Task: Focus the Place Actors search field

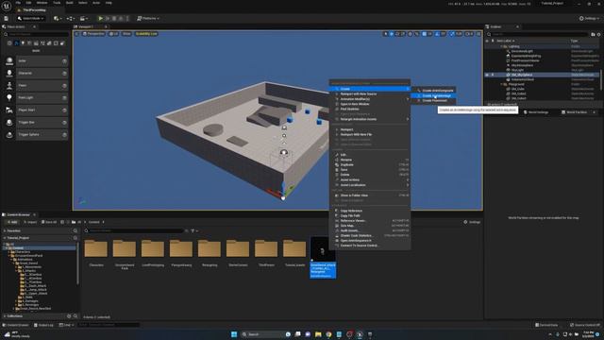Action: pyautogui.click(x=37, y=34)
